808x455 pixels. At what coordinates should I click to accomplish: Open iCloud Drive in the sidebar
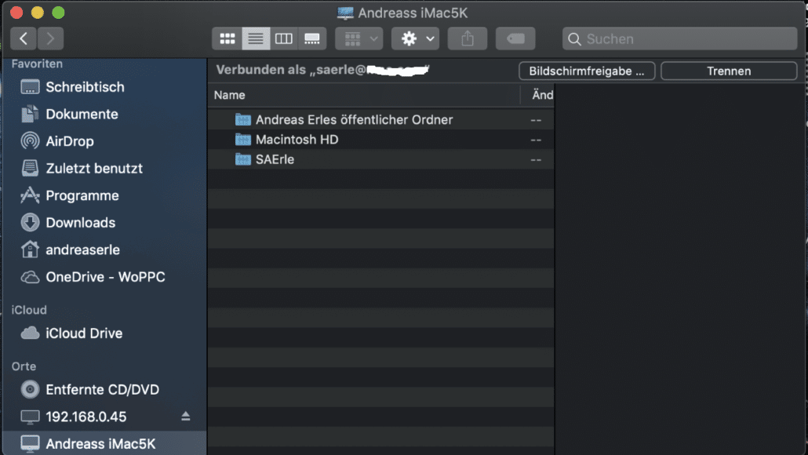coord(84,333)
